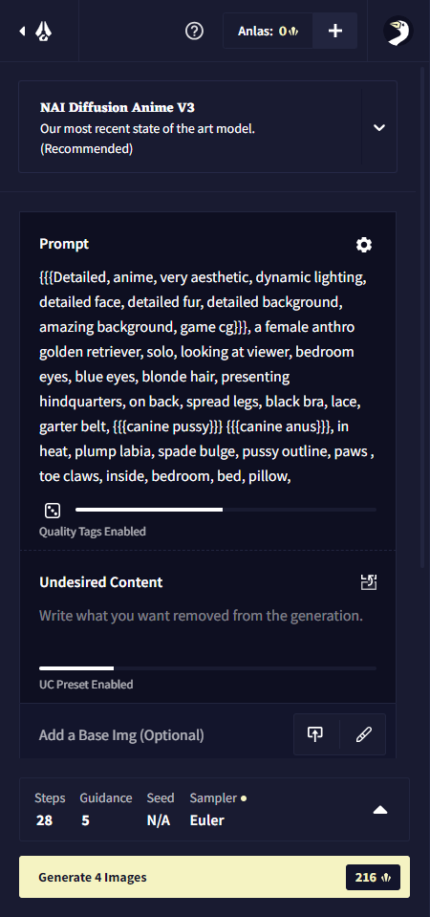
Task: Click the Anlas balance display
Action: coord(268,31)
